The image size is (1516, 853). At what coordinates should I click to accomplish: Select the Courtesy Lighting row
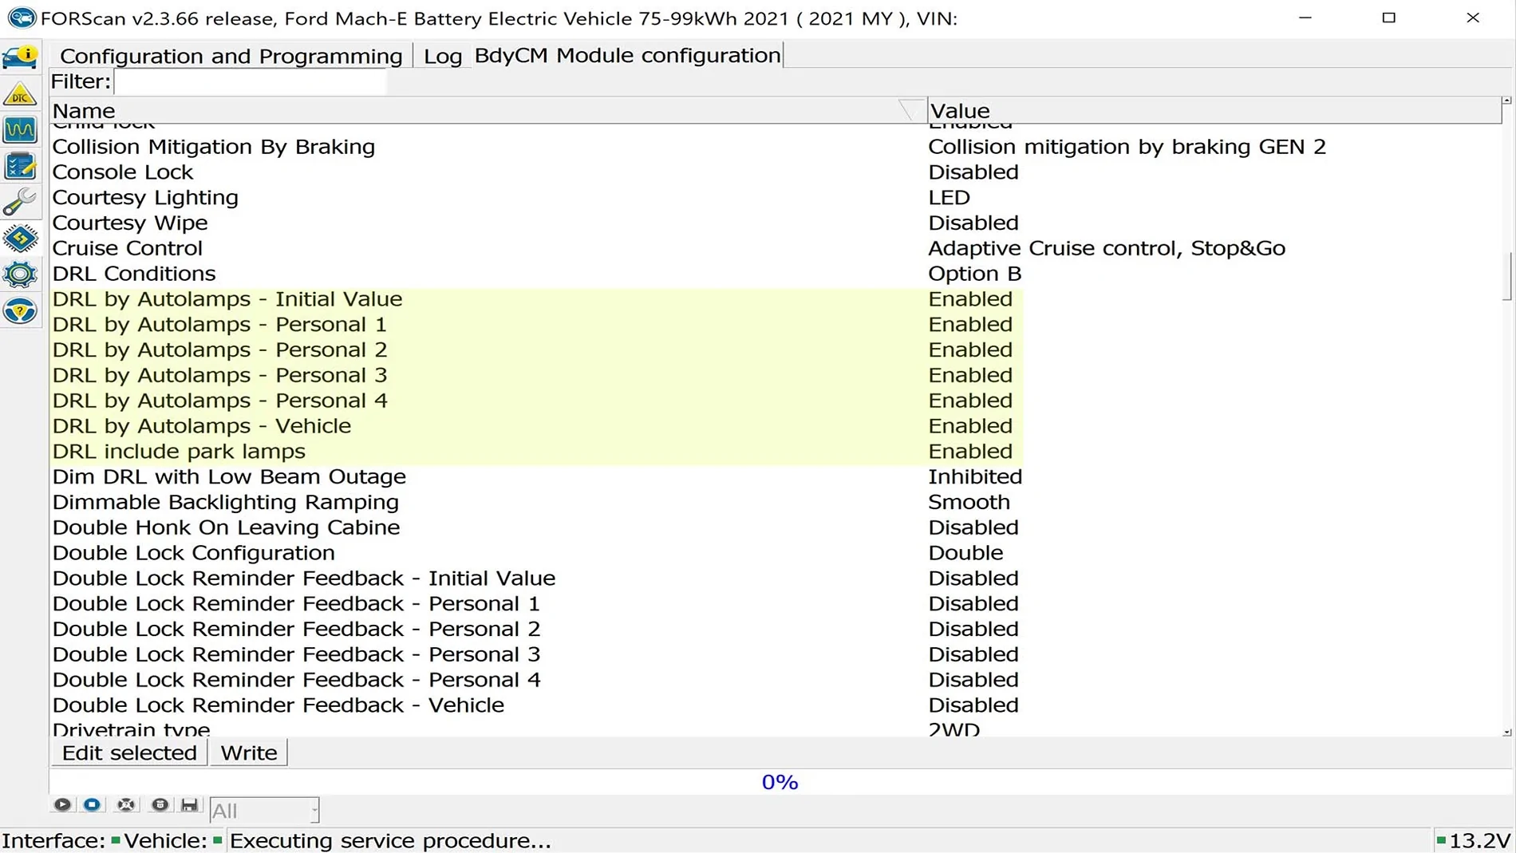tap(776, 197)
